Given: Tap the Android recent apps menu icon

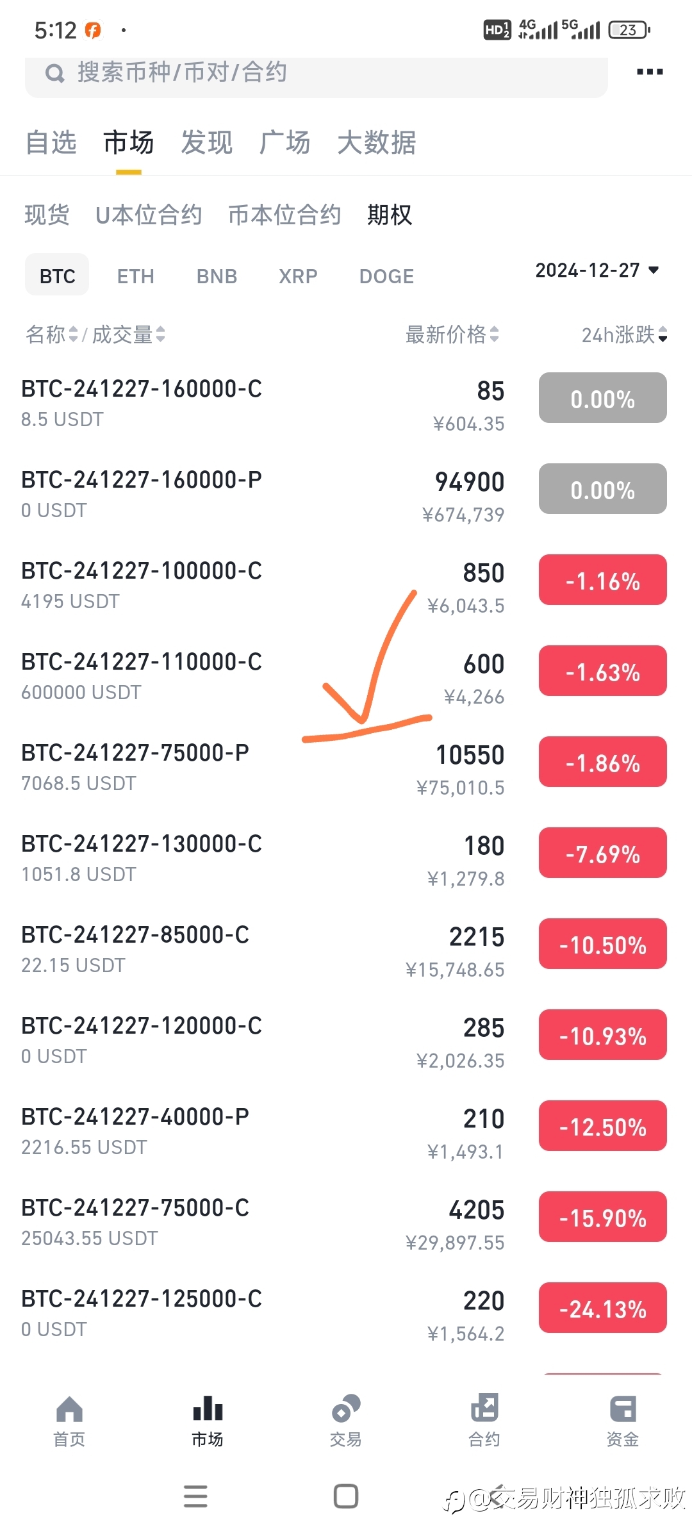Looking at the screenshot, I should coord(195,1496).
